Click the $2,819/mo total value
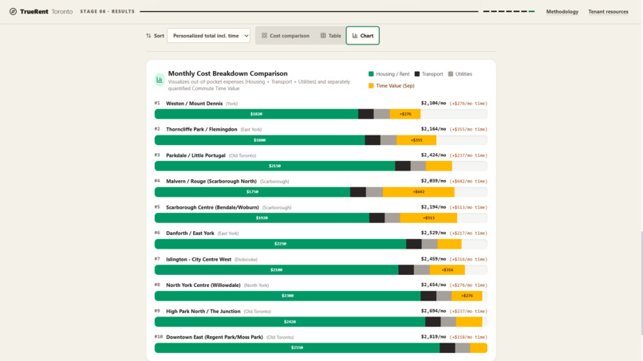Screen dimensions: 643x361 [x=433, y=337]
